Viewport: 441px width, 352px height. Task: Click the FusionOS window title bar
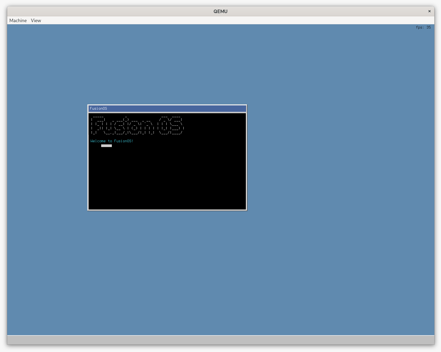(167, 108)
